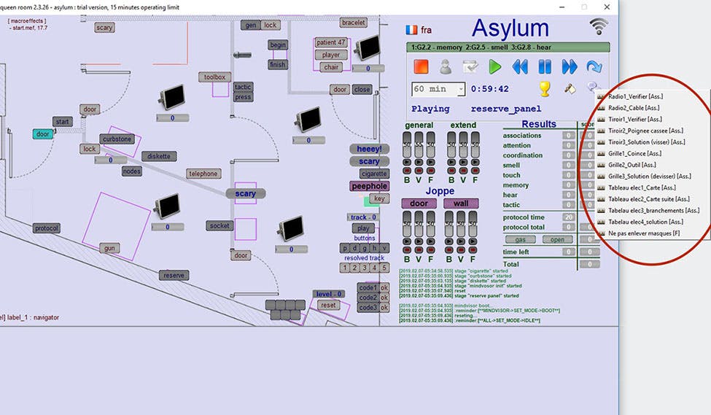Click the open button in Results
The width and height of the screenshot is (711, 415).
[x=556, y=239]
